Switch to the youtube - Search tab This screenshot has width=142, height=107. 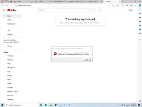(94, 2)
